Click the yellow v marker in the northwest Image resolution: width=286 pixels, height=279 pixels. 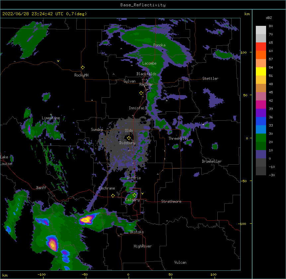pos(58,61)
